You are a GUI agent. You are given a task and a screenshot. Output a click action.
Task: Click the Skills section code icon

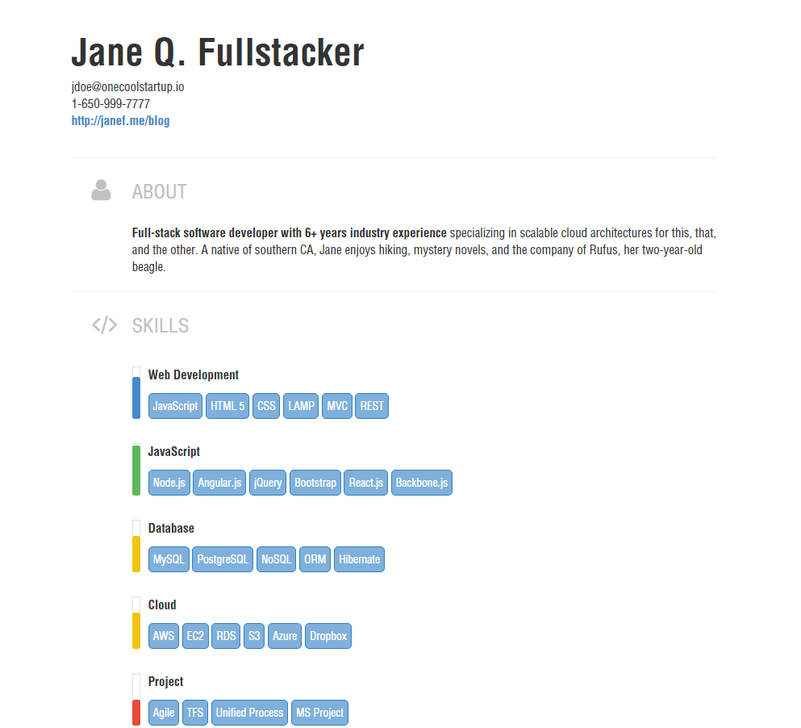104,325
